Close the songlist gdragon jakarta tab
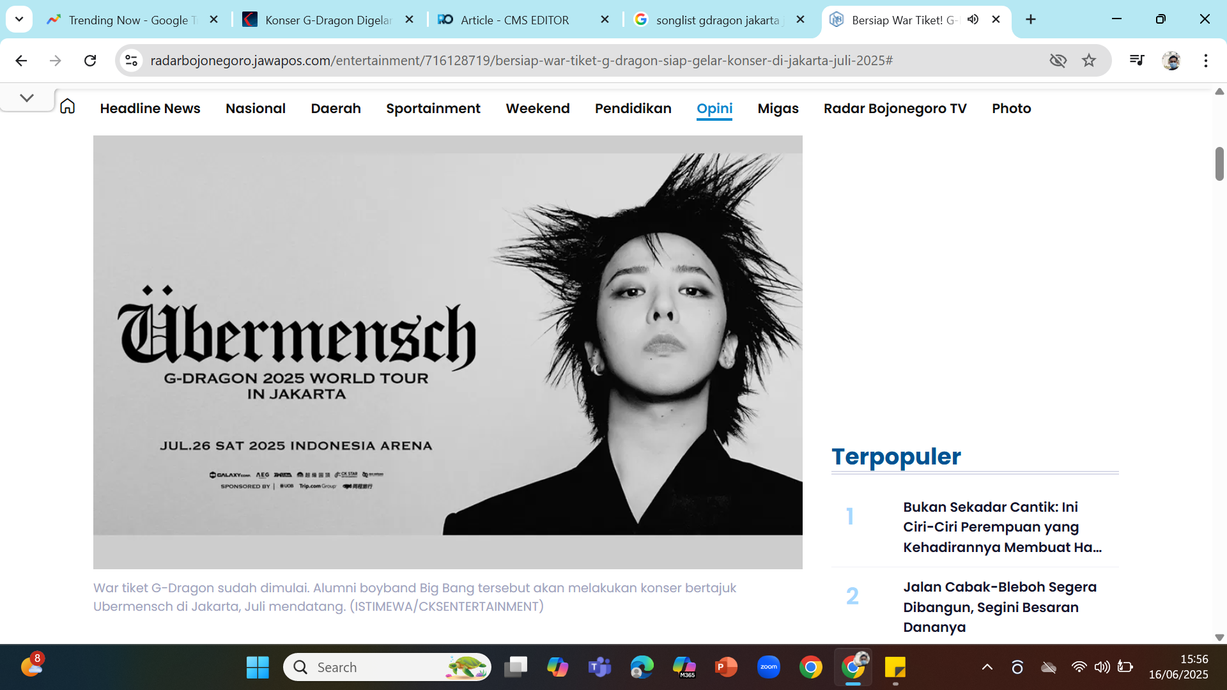Screen dimensions: 1227x690 (x=800, y=20)
